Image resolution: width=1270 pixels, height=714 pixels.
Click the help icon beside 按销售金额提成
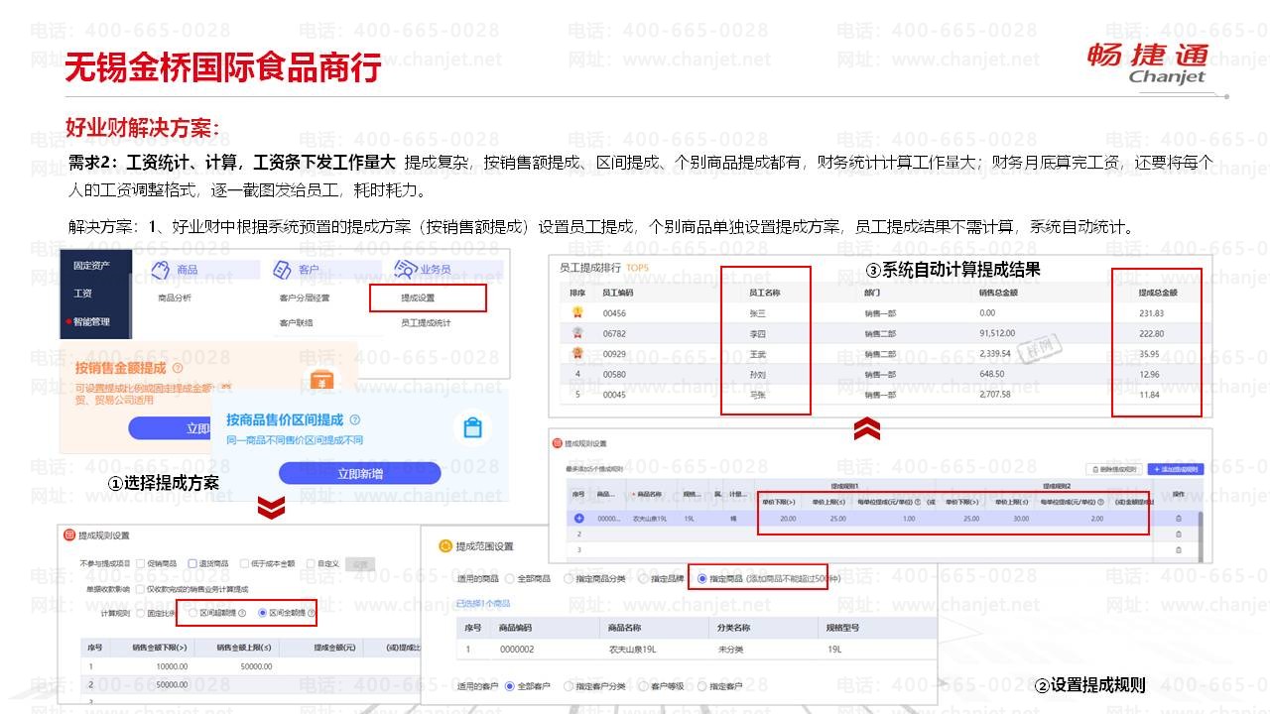pos(178,368)
